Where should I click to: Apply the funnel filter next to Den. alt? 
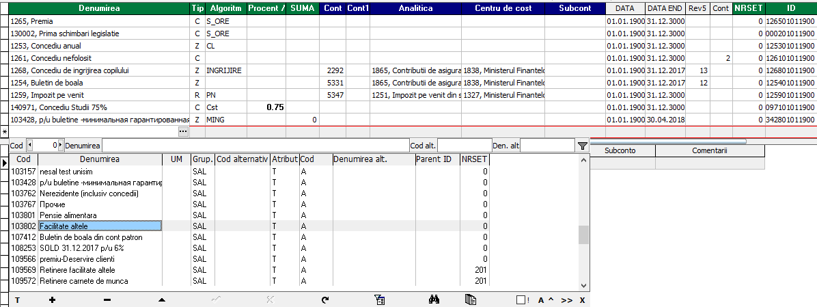pyautogui.click(x=583, y=146)
